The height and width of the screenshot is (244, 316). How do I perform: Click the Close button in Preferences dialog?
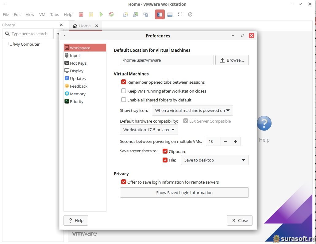239,220
